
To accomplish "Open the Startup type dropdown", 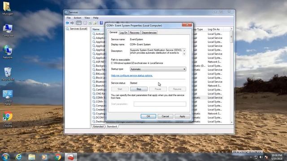I will 158,69.
